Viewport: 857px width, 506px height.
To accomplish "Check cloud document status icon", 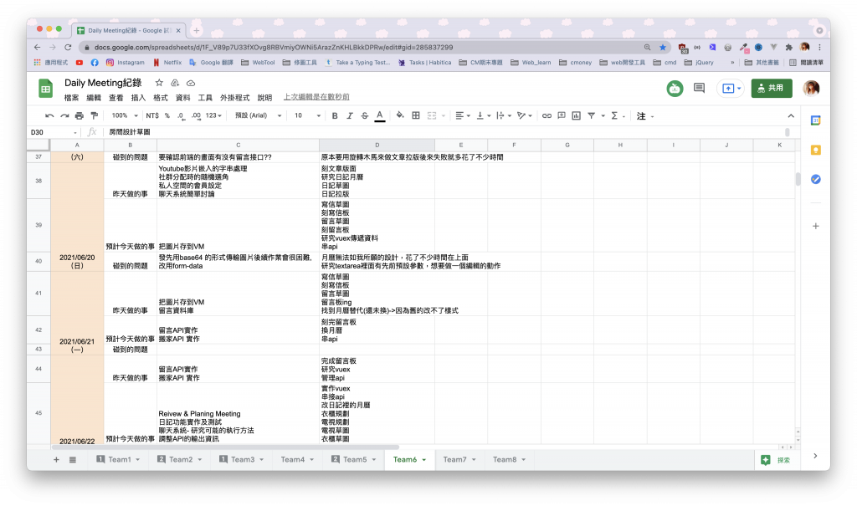I will 191,83.
